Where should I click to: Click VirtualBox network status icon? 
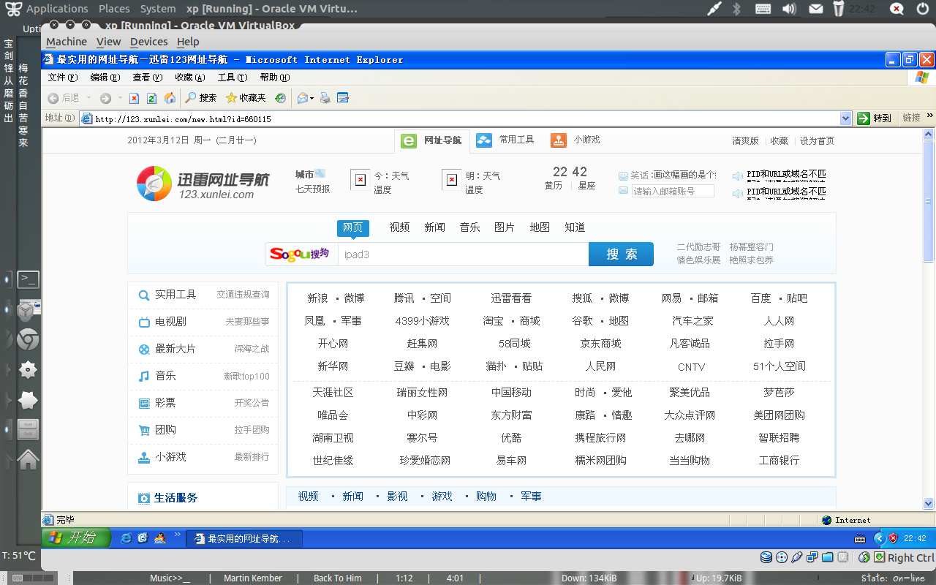coord(812,557)
